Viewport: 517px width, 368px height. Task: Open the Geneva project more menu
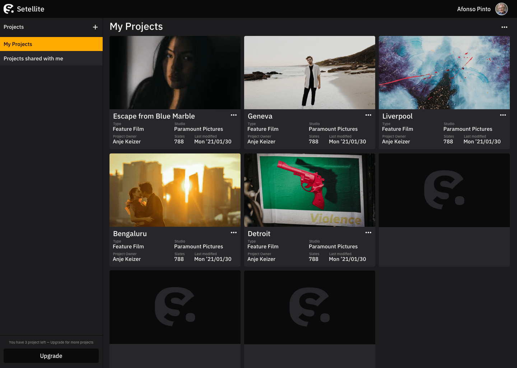coord(368,115)
